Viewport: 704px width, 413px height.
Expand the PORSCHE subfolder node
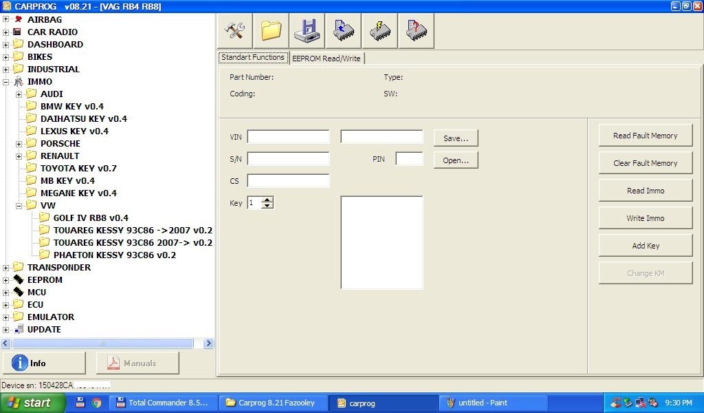pos(19,144)
